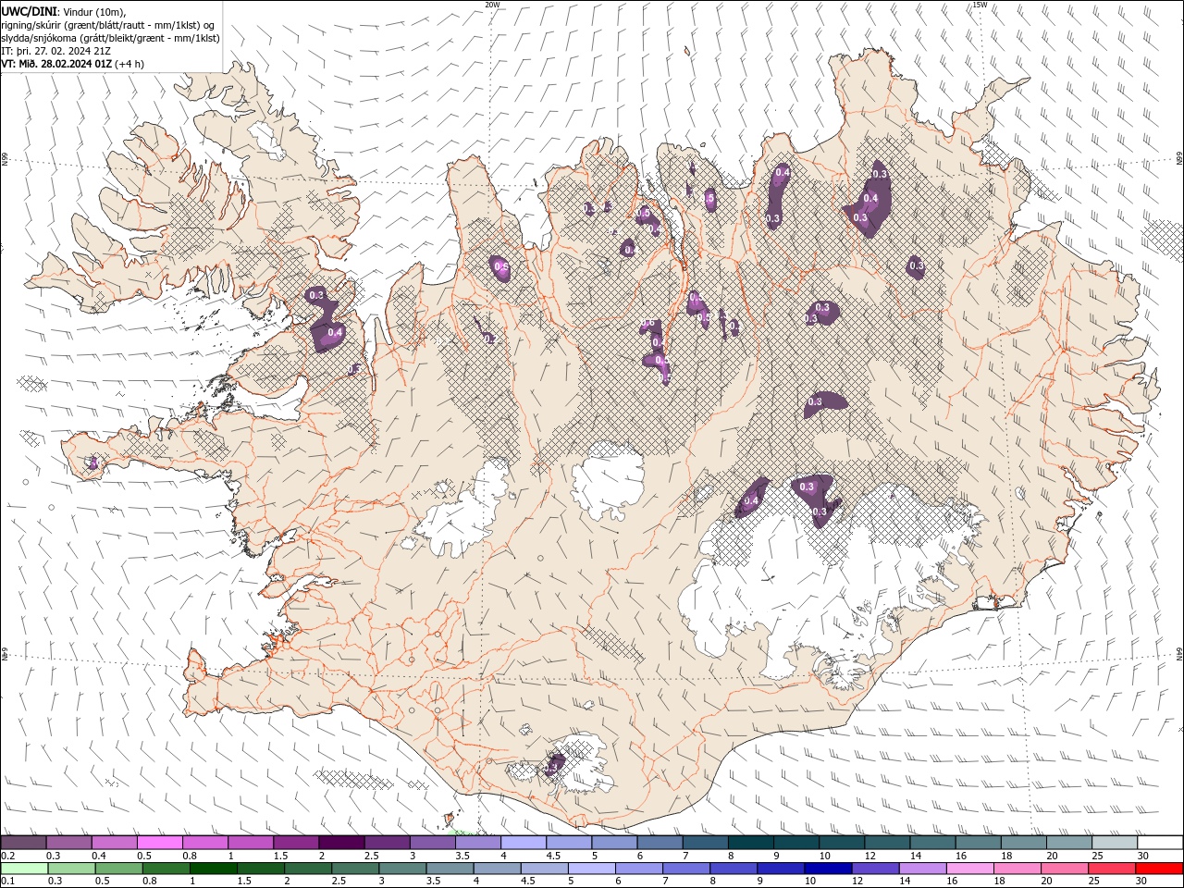Image resolution: width=1184 pixels, height=888 pixels.
Task: Select the 'rigning/skúrir' header line
Action: (109, 24)
